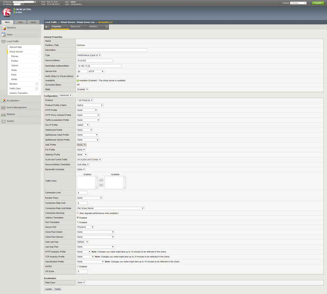Click the System sidebar icon
Screen dimensions: 327x294
click(3, 121)
